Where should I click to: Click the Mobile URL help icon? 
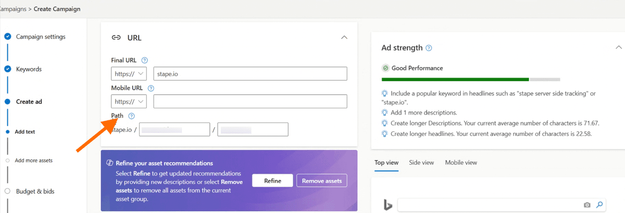tap(151, 89)
